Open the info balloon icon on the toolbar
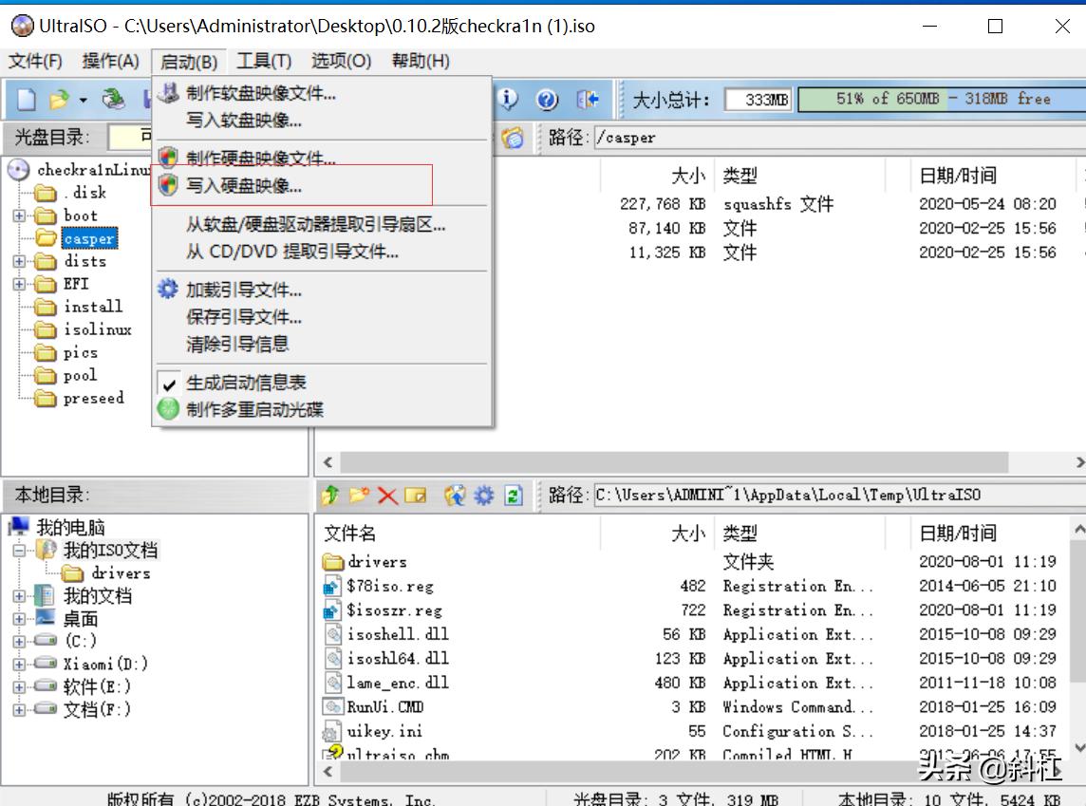 coord(507,100)
